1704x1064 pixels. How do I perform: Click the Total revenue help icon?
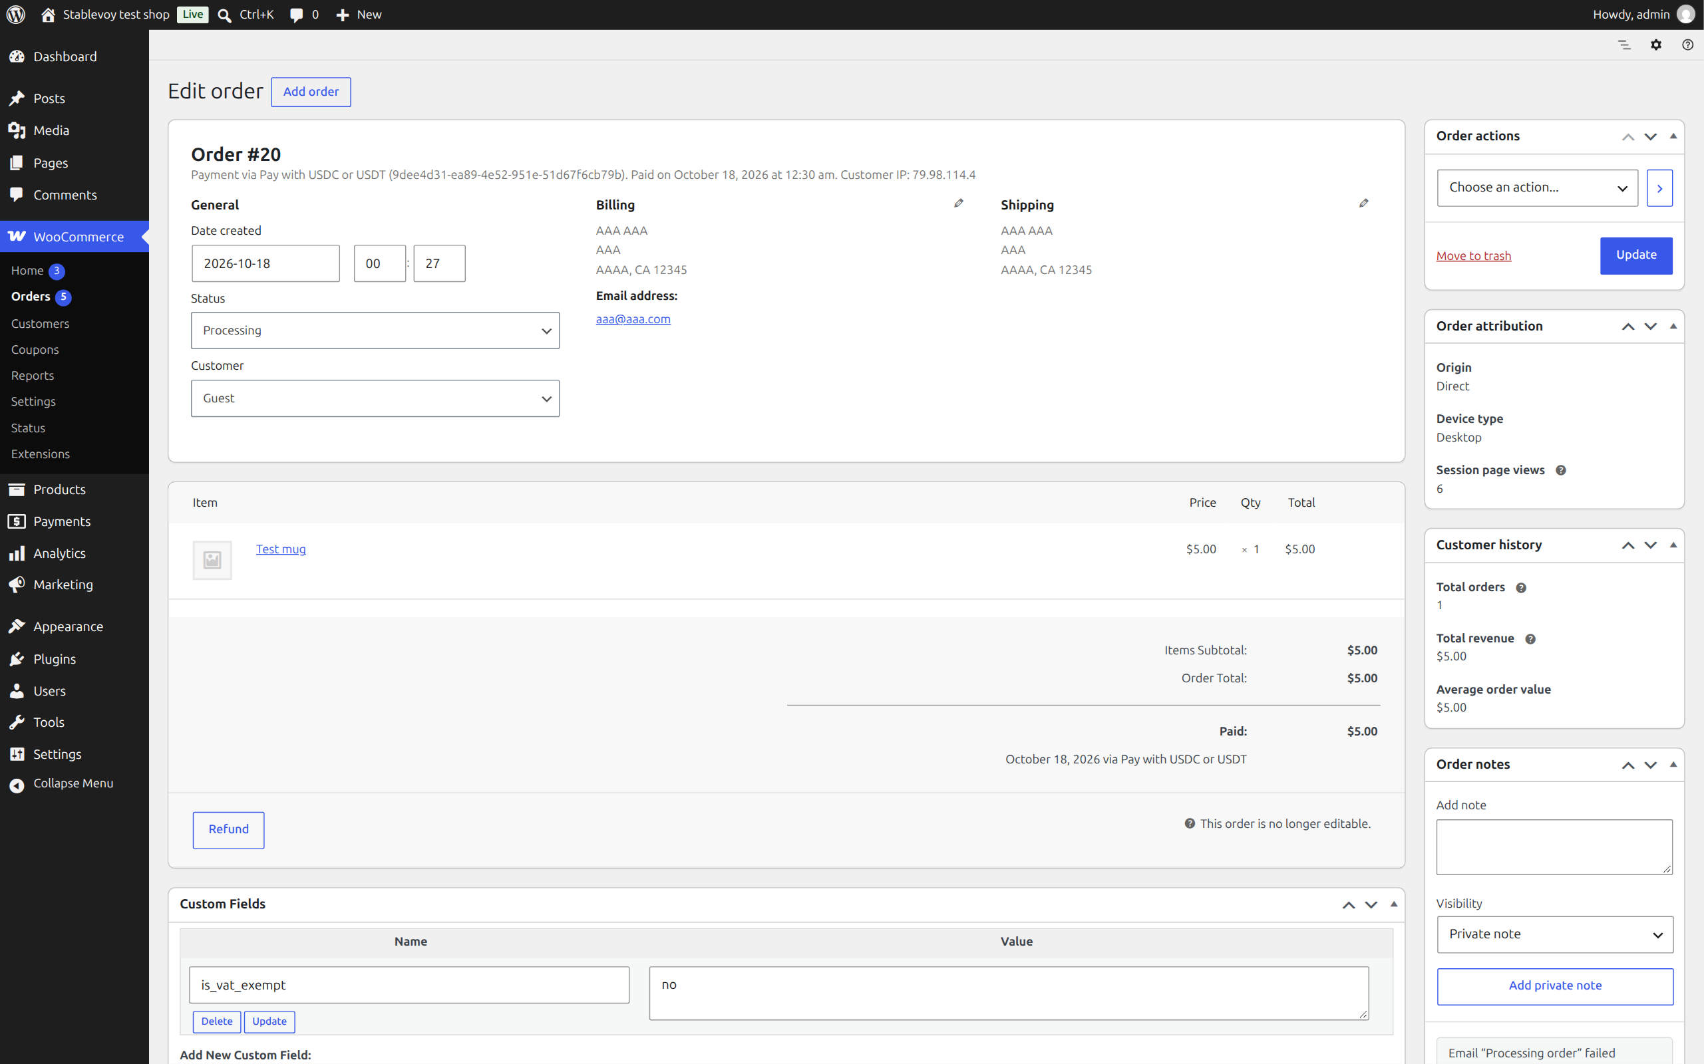(1530, 639)
